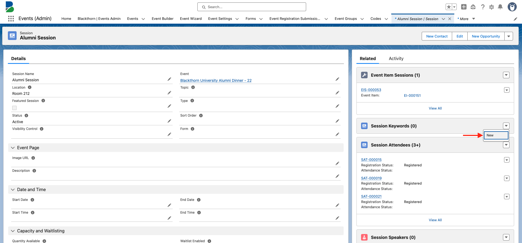
Task: Open the notifications bell icon
Action: (500, 7)
